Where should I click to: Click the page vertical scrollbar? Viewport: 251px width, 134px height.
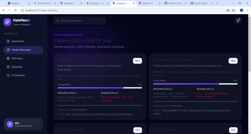point(249,44)
